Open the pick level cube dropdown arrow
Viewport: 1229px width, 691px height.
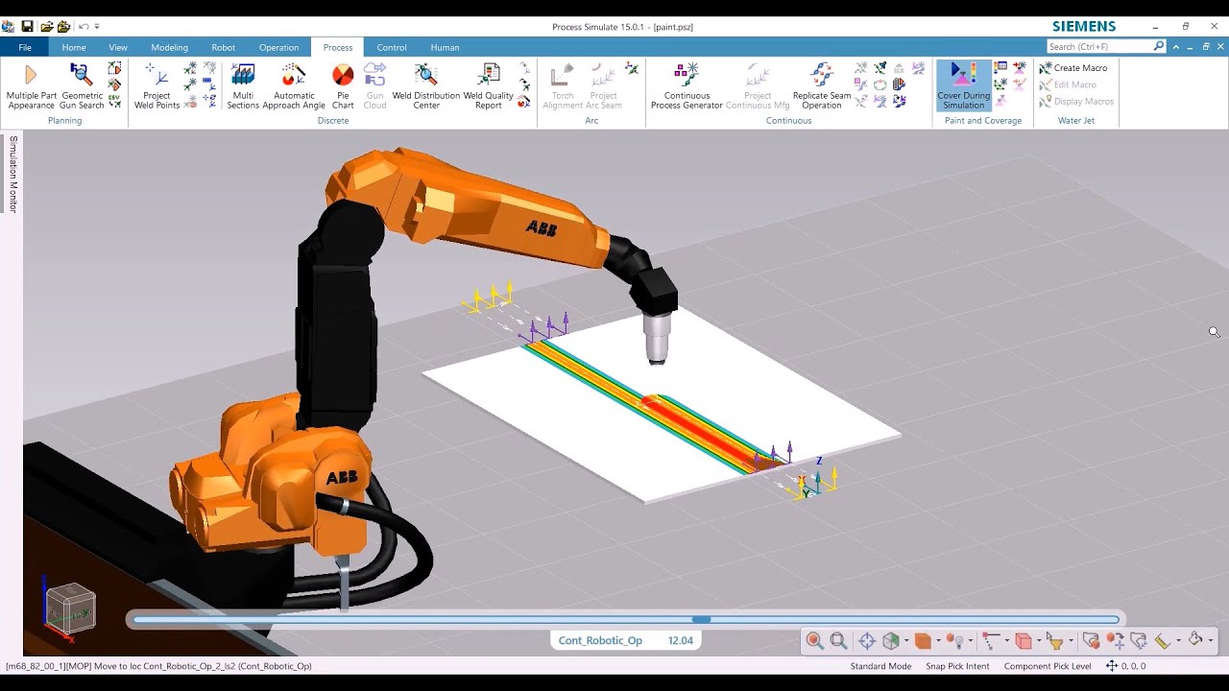(x=1039, y=640)
